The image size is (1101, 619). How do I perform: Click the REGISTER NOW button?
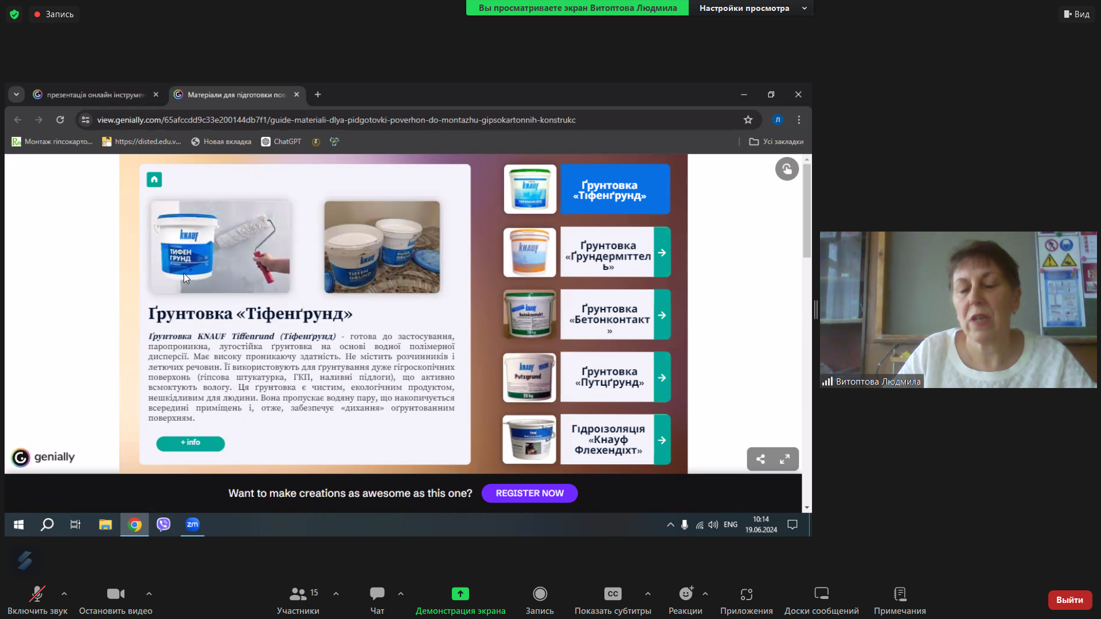[x=529, y=493]
